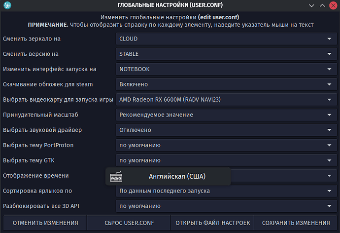Open the 'Выбрать тему GTK' dropdown
Image resolution: width=340 pixels, height=233 pixels.
point(226,160)
